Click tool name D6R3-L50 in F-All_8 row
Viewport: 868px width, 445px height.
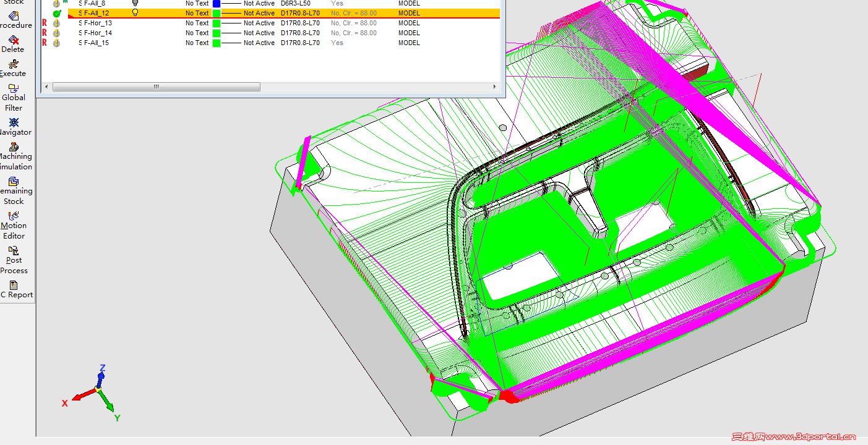(296, 4)
